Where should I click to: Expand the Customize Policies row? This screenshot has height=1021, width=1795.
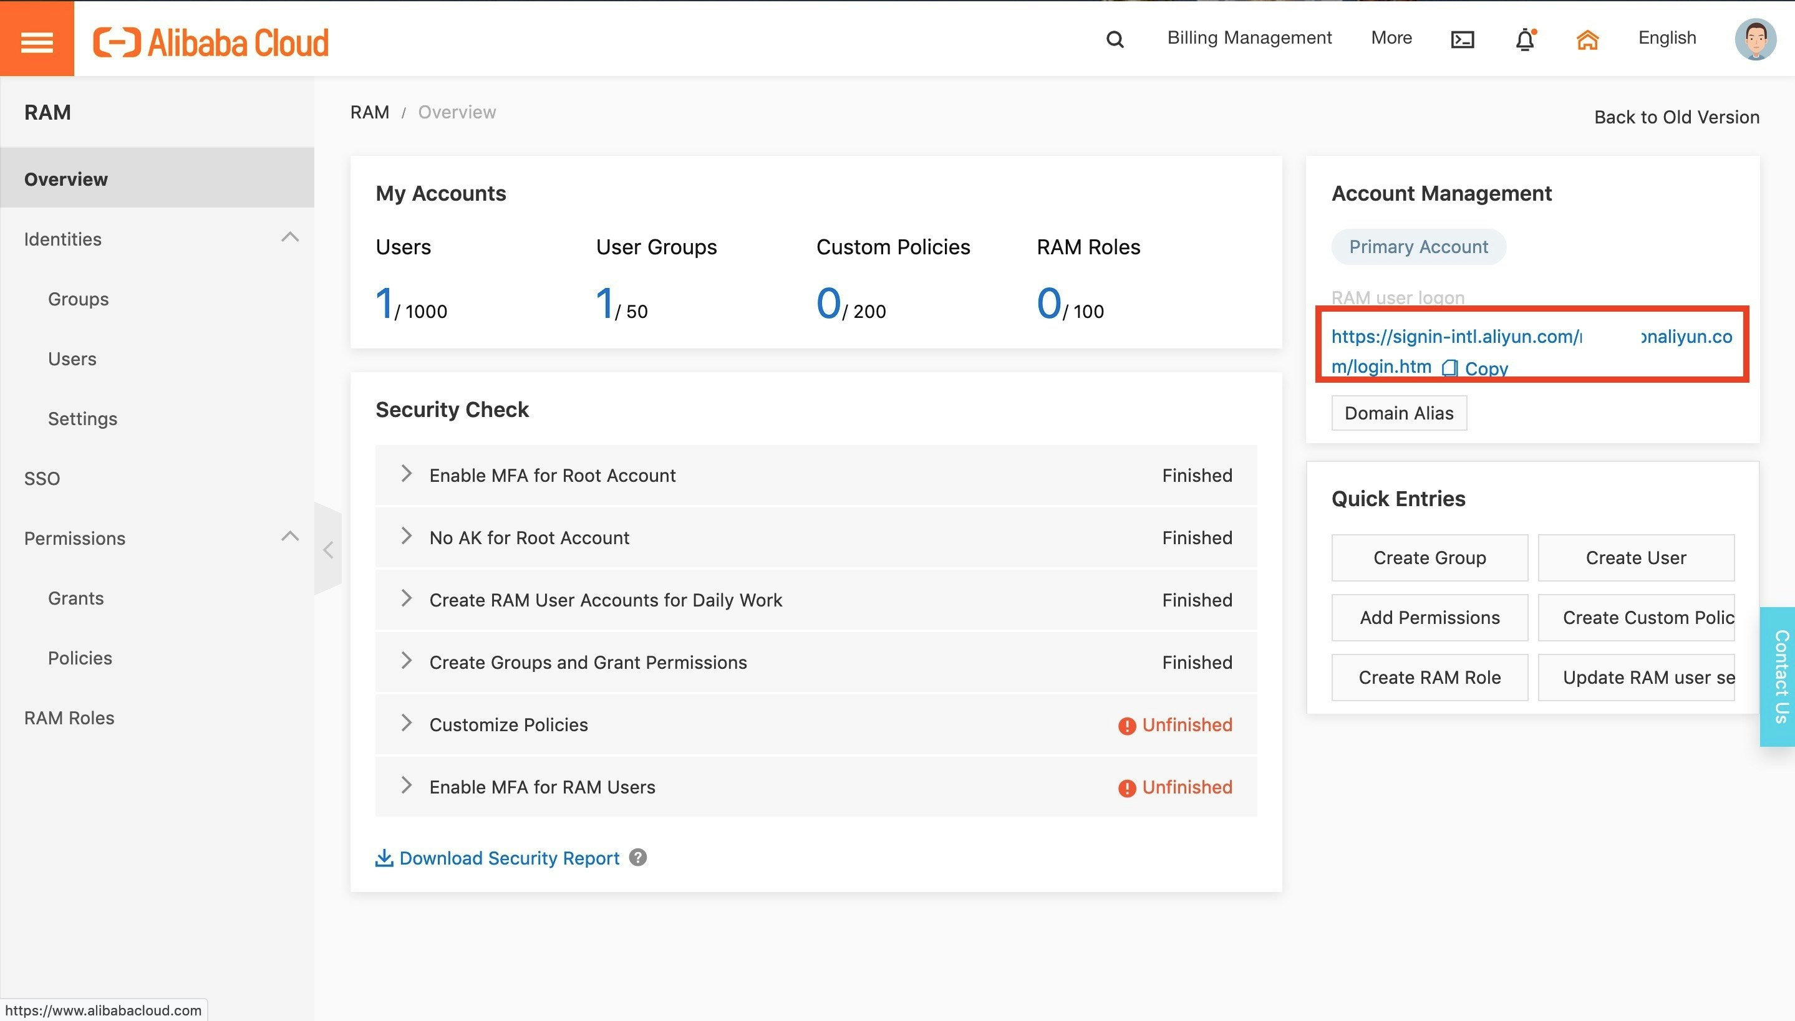click(x=406, y=723)
